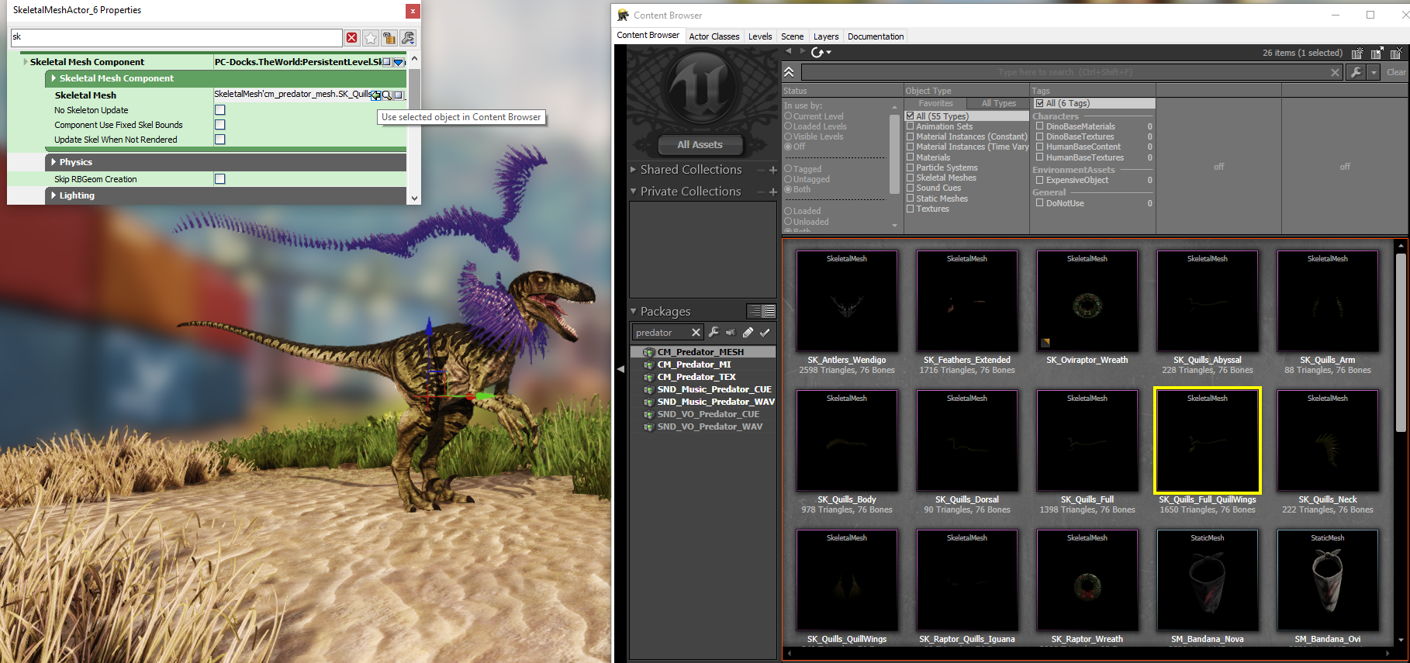
Task: Click the pencil icon in Packages toolbar
Action: (x=748, y=333)
